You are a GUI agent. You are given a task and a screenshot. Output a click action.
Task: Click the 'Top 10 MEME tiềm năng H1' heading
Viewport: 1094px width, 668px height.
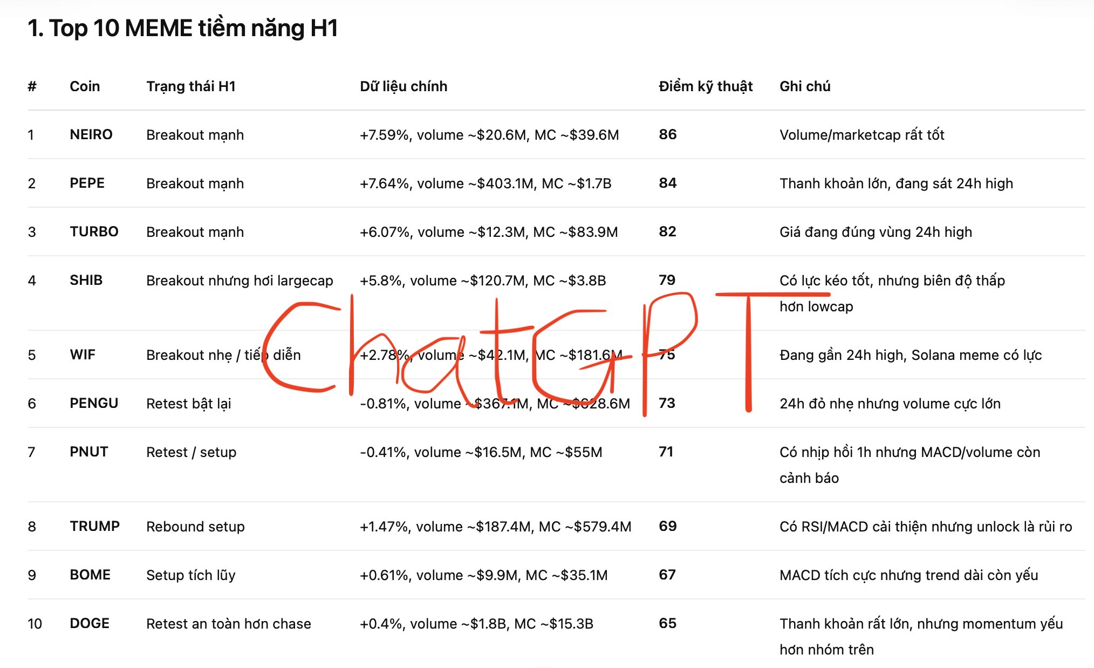tap(183, 28)
